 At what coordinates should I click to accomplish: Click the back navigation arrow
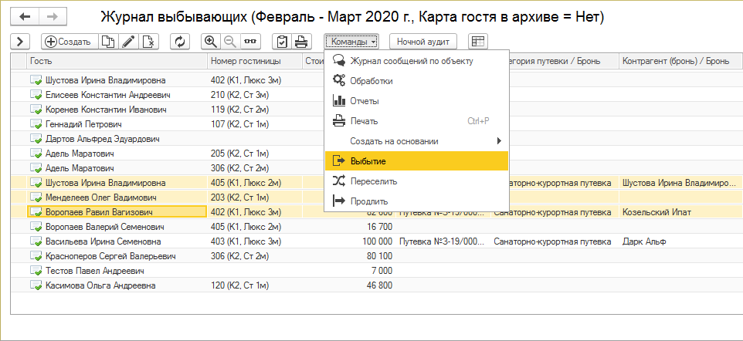[25, 16]
